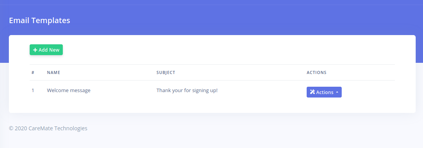This screenshot has height=148, width=423.
Task: Click the tools icon on Actions button
Action: pos(312,92)
